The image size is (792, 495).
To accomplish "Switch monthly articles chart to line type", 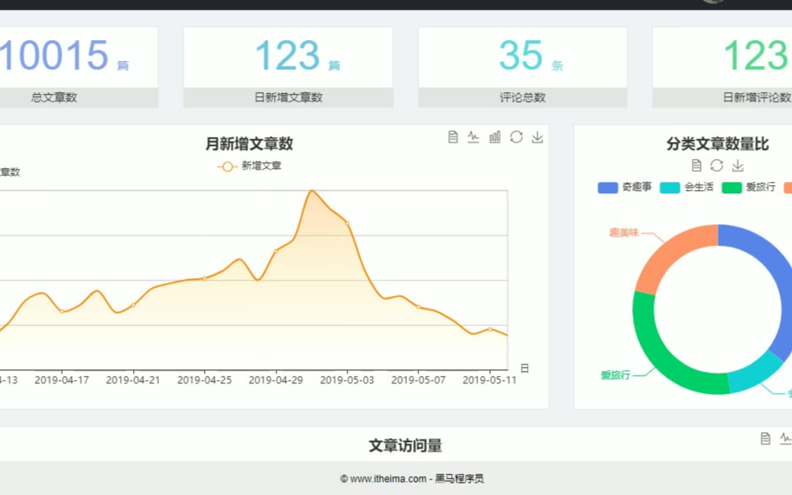I will (473, 137).
